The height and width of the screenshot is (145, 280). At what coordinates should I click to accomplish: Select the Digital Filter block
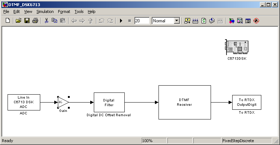tap(109, 103)
